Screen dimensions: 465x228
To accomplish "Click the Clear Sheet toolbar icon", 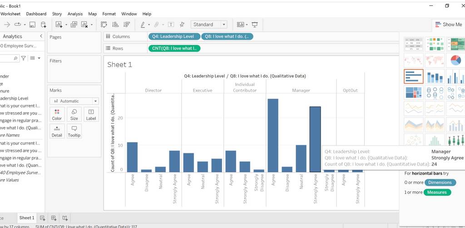I will point(84,24).
